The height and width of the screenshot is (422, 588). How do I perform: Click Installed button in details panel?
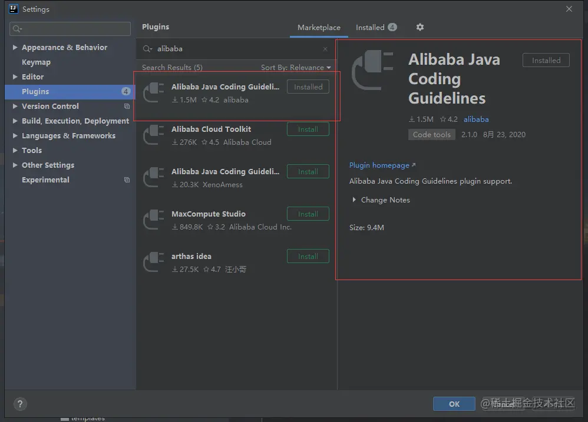click(x=546, y=60)
